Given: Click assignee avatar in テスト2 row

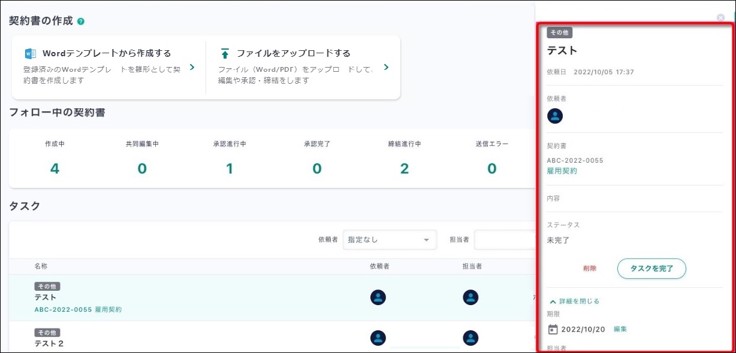Looking at the screenshot, I should point(470,338).
